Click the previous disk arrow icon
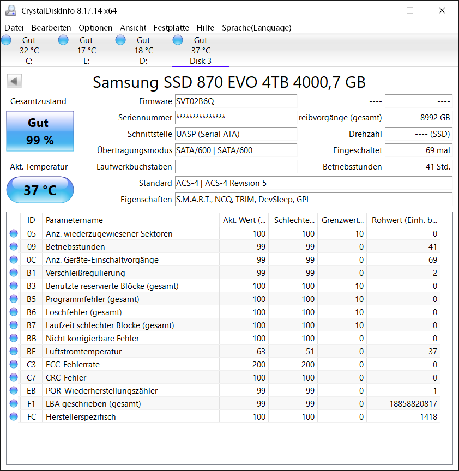Image resolution: width=459 pixels, height=471 pixels. point(14,81)
